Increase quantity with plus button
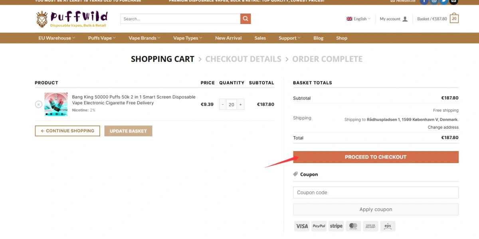The height and width of the screenshot is (239, 479). click(x=240, y=105)
